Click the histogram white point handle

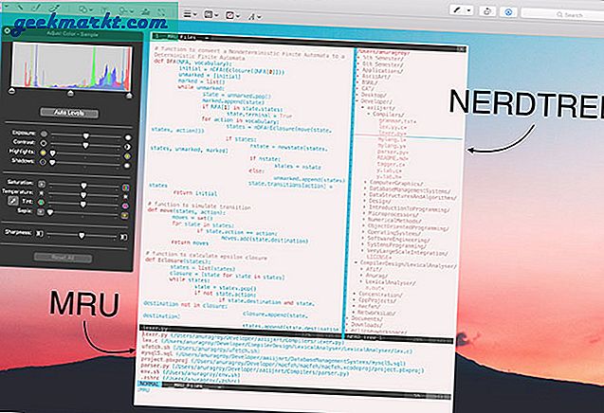tap(129, 95)
